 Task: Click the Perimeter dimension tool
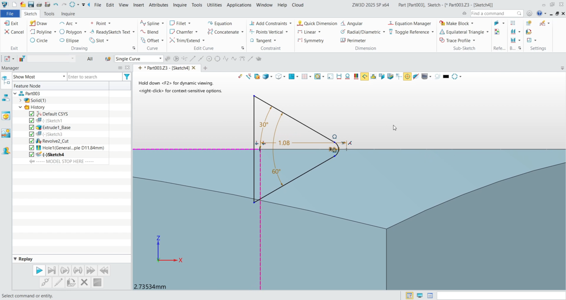(x=353, y=40)
